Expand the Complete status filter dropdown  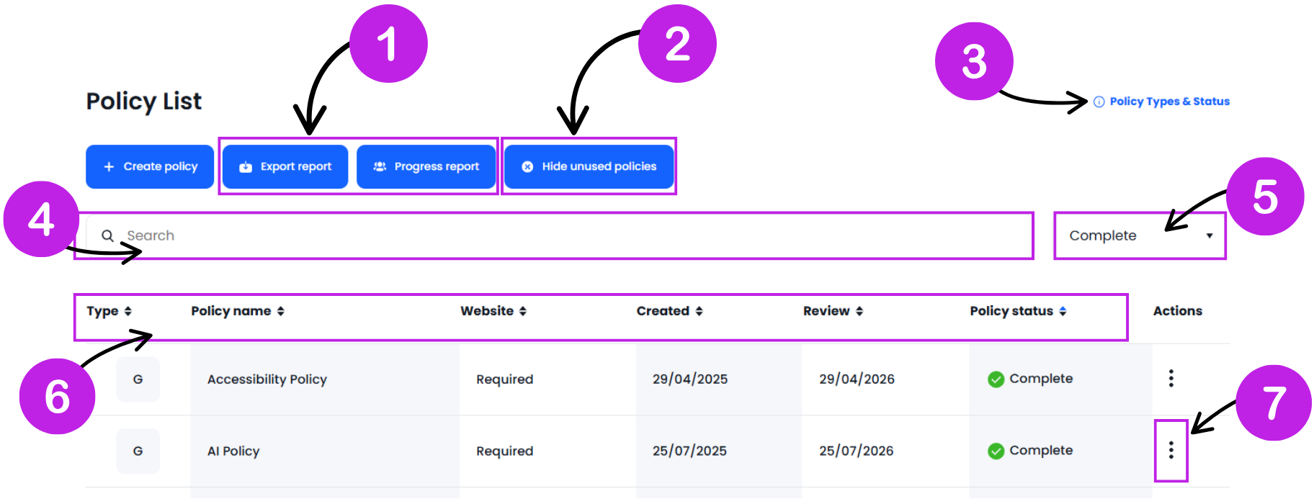coord(1140,235)
